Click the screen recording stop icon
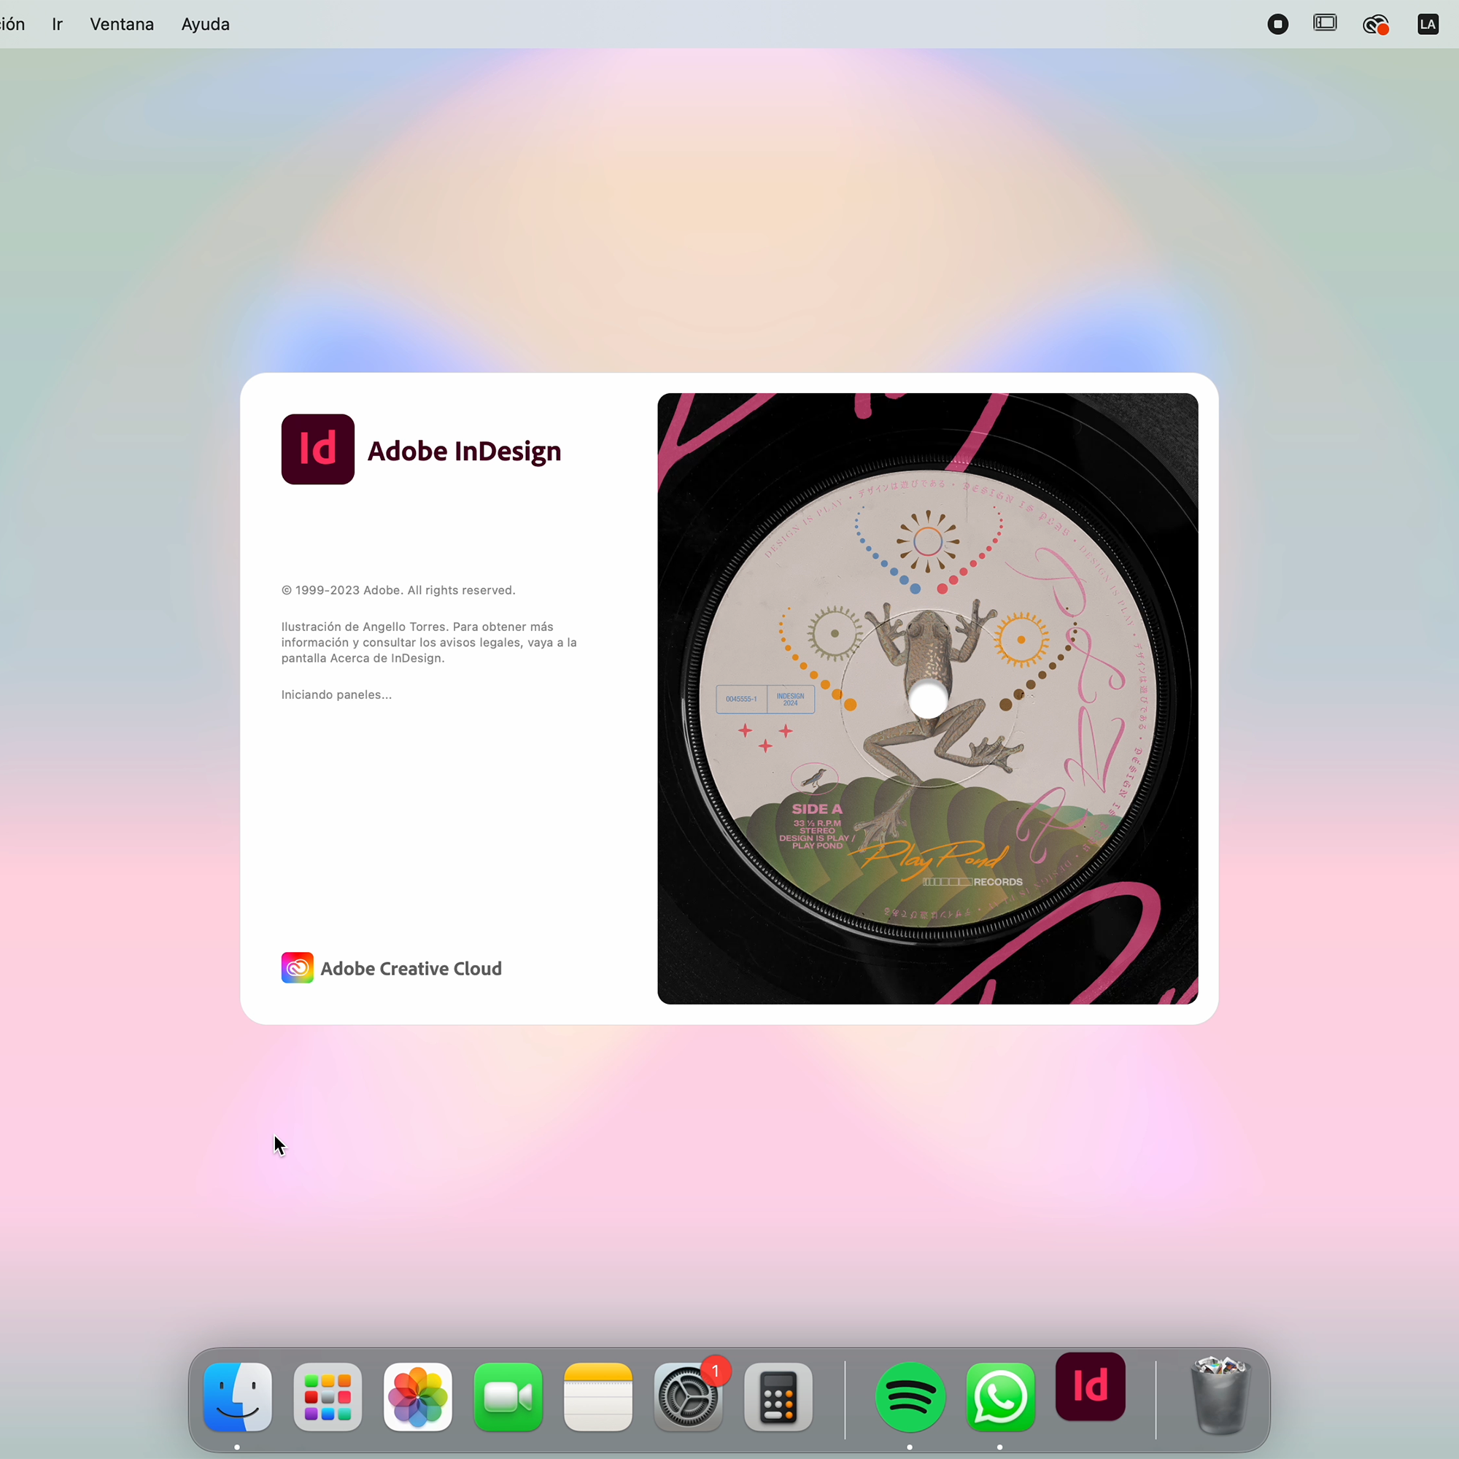Viewport: 1459px width, 1459px height. [1278, 24]
